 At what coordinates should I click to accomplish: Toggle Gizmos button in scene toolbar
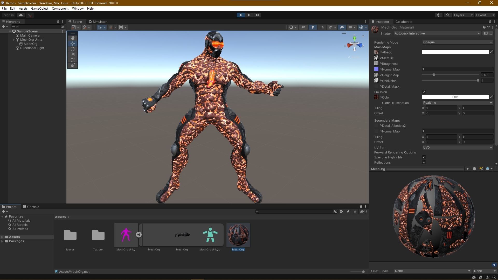(x=361, y=27)
